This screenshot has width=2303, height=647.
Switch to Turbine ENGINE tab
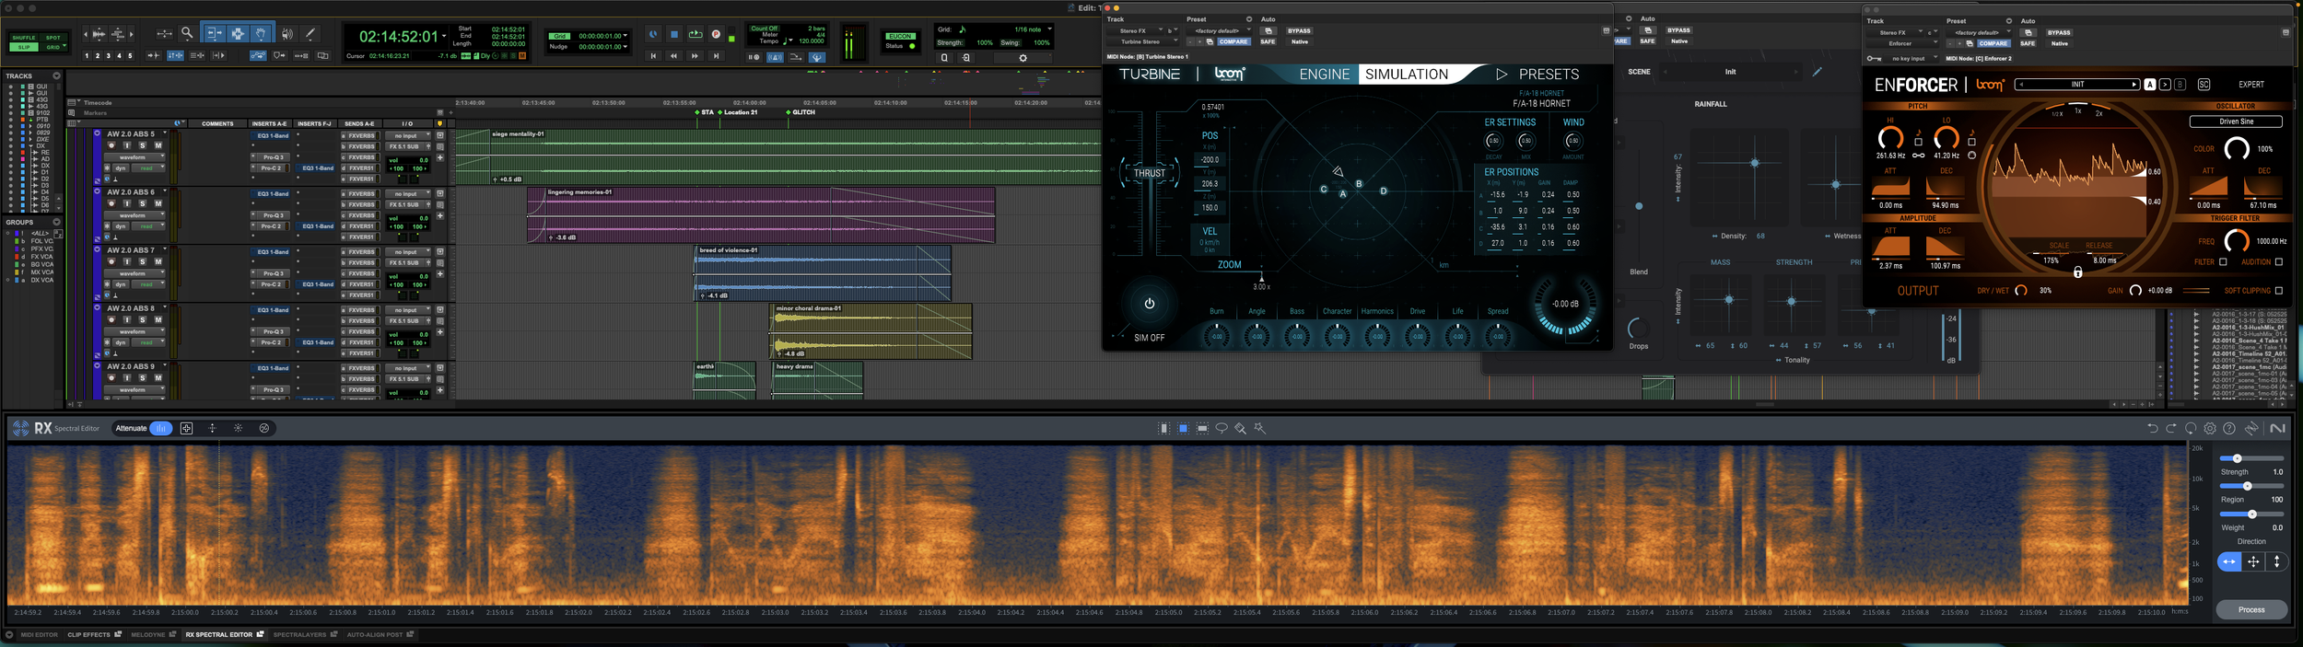[1324, 75]
